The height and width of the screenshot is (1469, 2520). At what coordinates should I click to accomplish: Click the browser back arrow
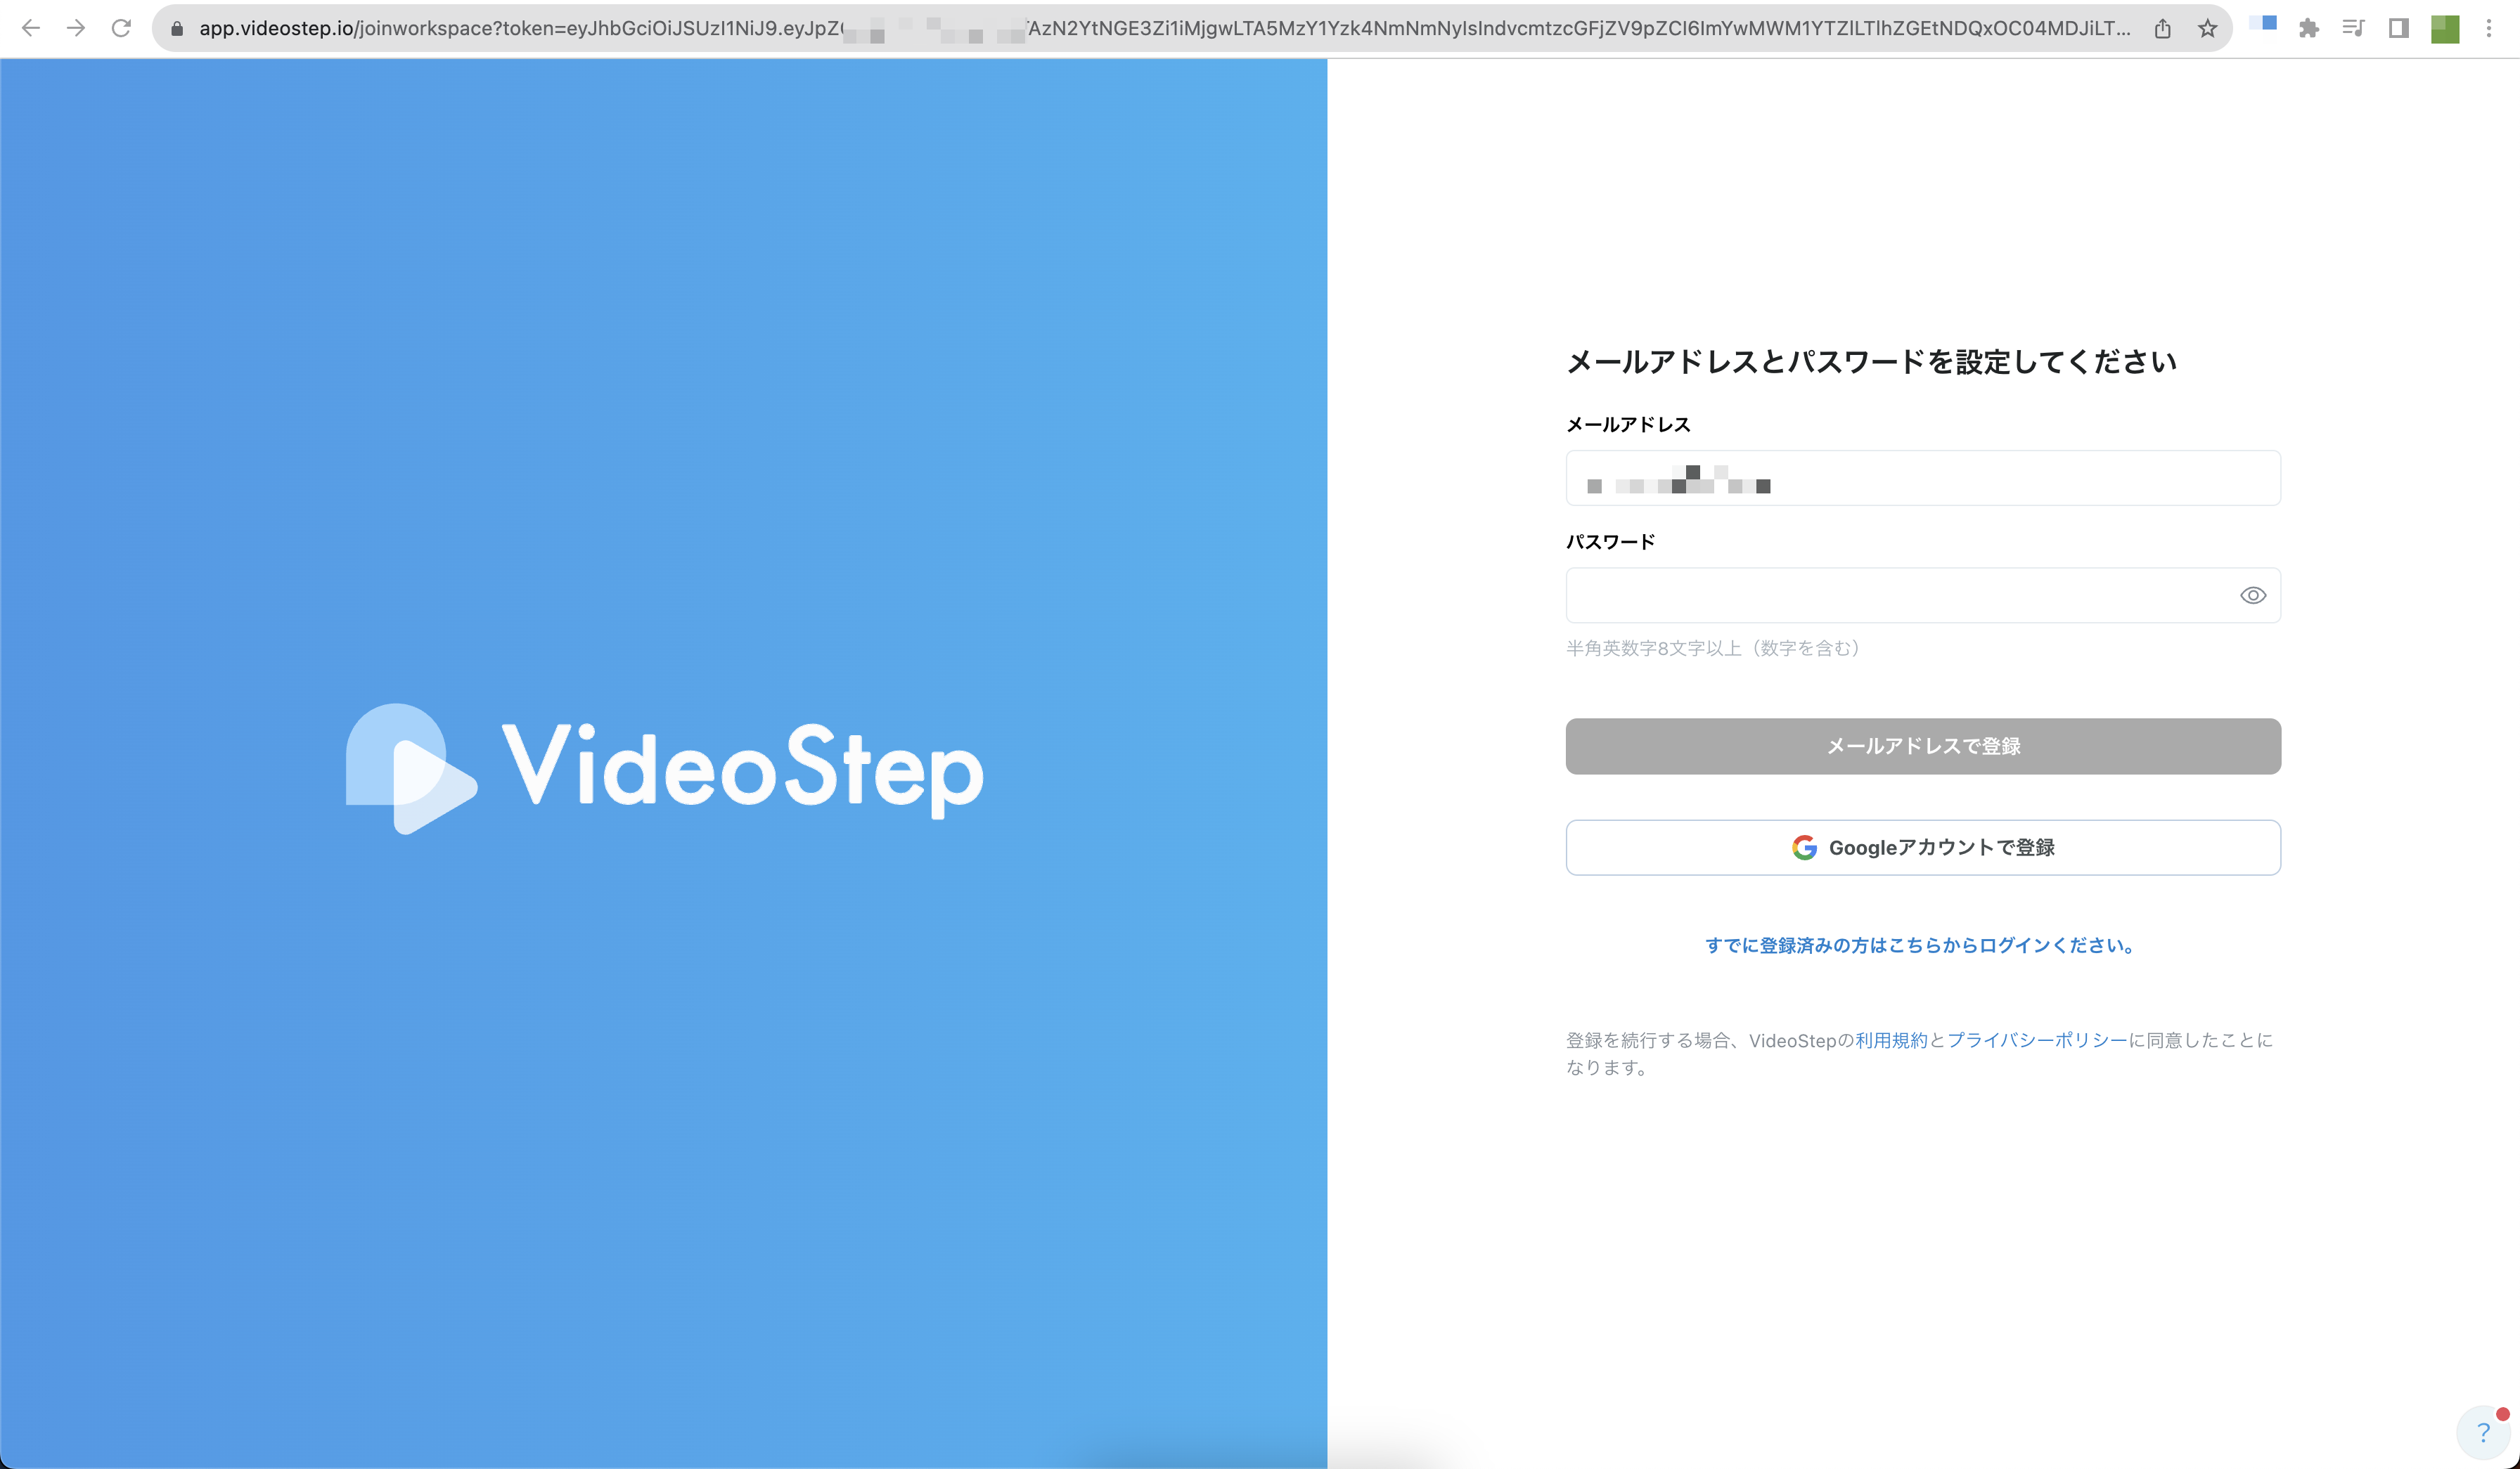(31, 28)
